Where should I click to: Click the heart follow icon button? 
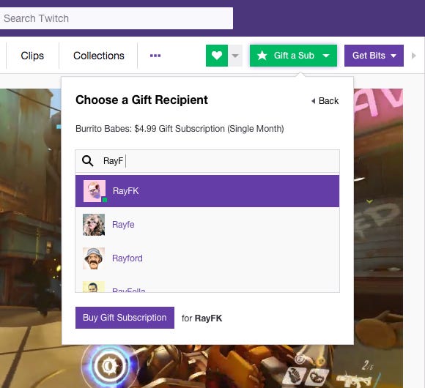coord(217,56)
